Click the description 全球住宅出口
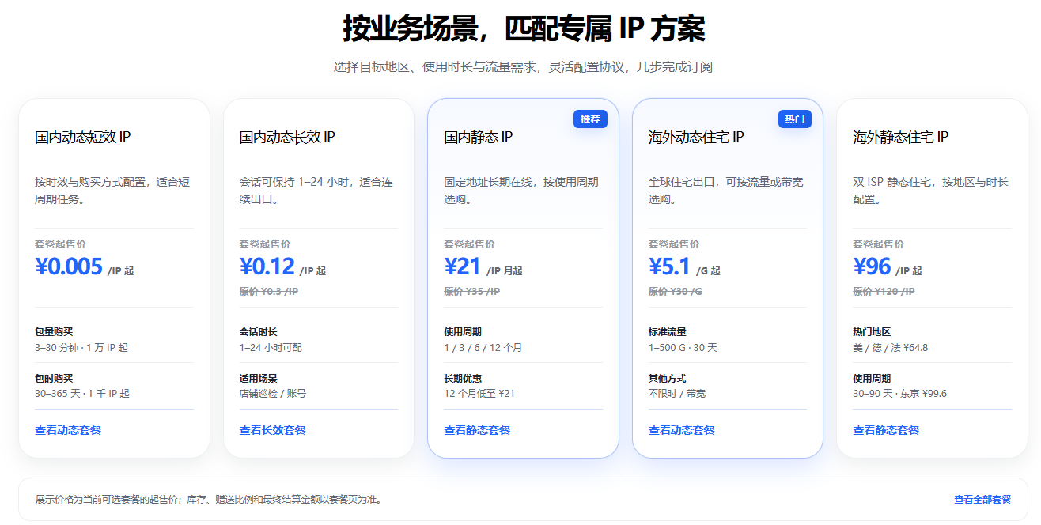The width and height of the screenshot is (1041, 525). pyautogui.click(x=726, y=191)
